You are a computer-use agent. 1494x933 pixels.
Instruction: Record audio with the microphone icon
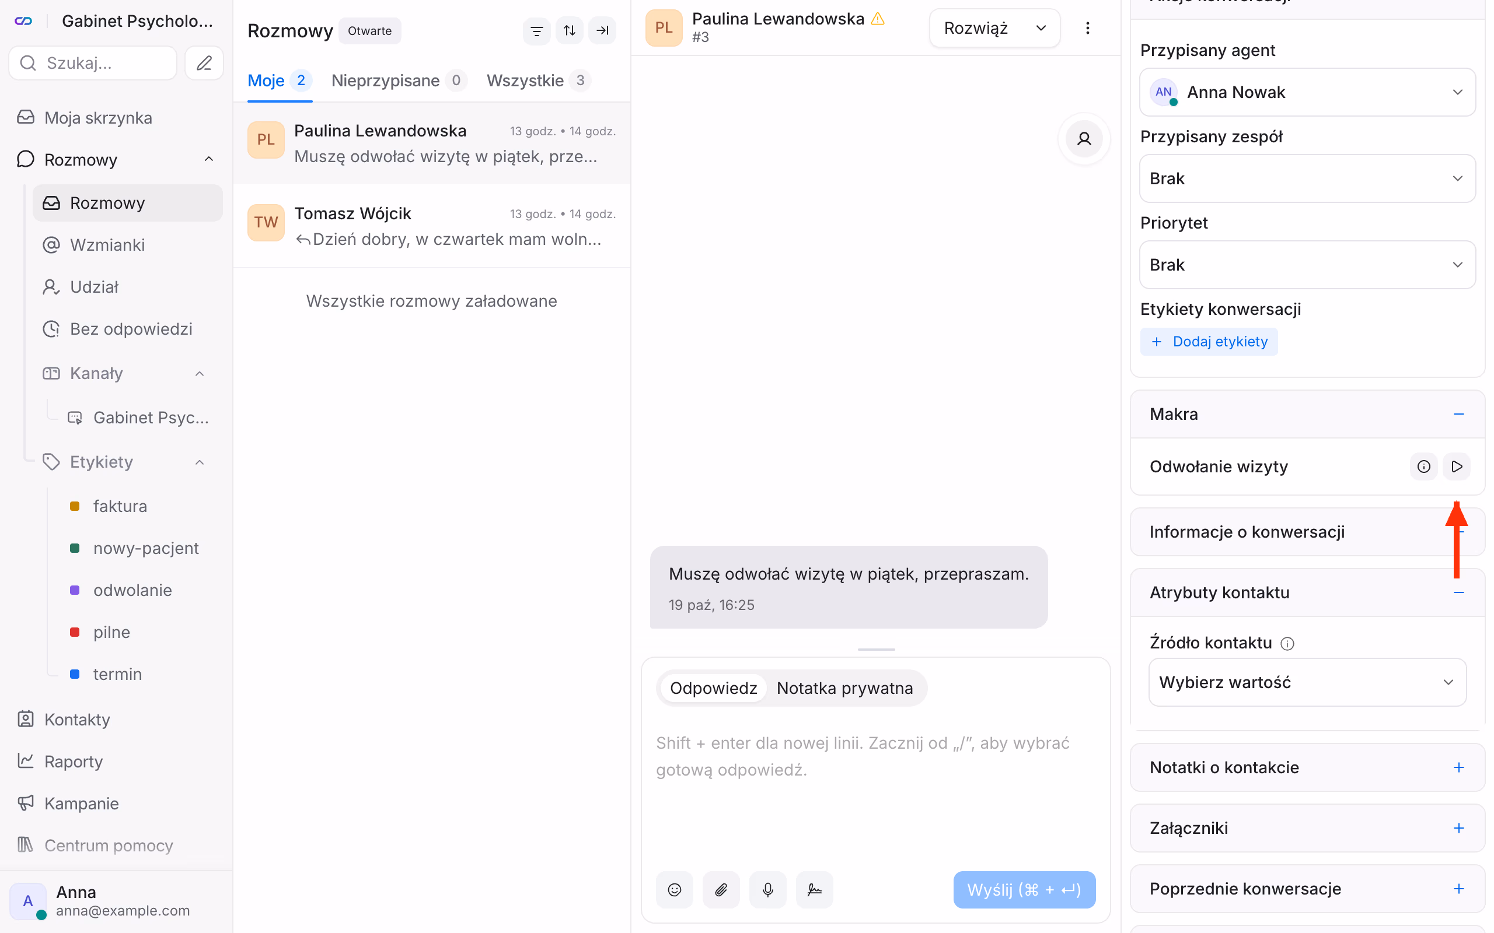click(x=767, y=889)
